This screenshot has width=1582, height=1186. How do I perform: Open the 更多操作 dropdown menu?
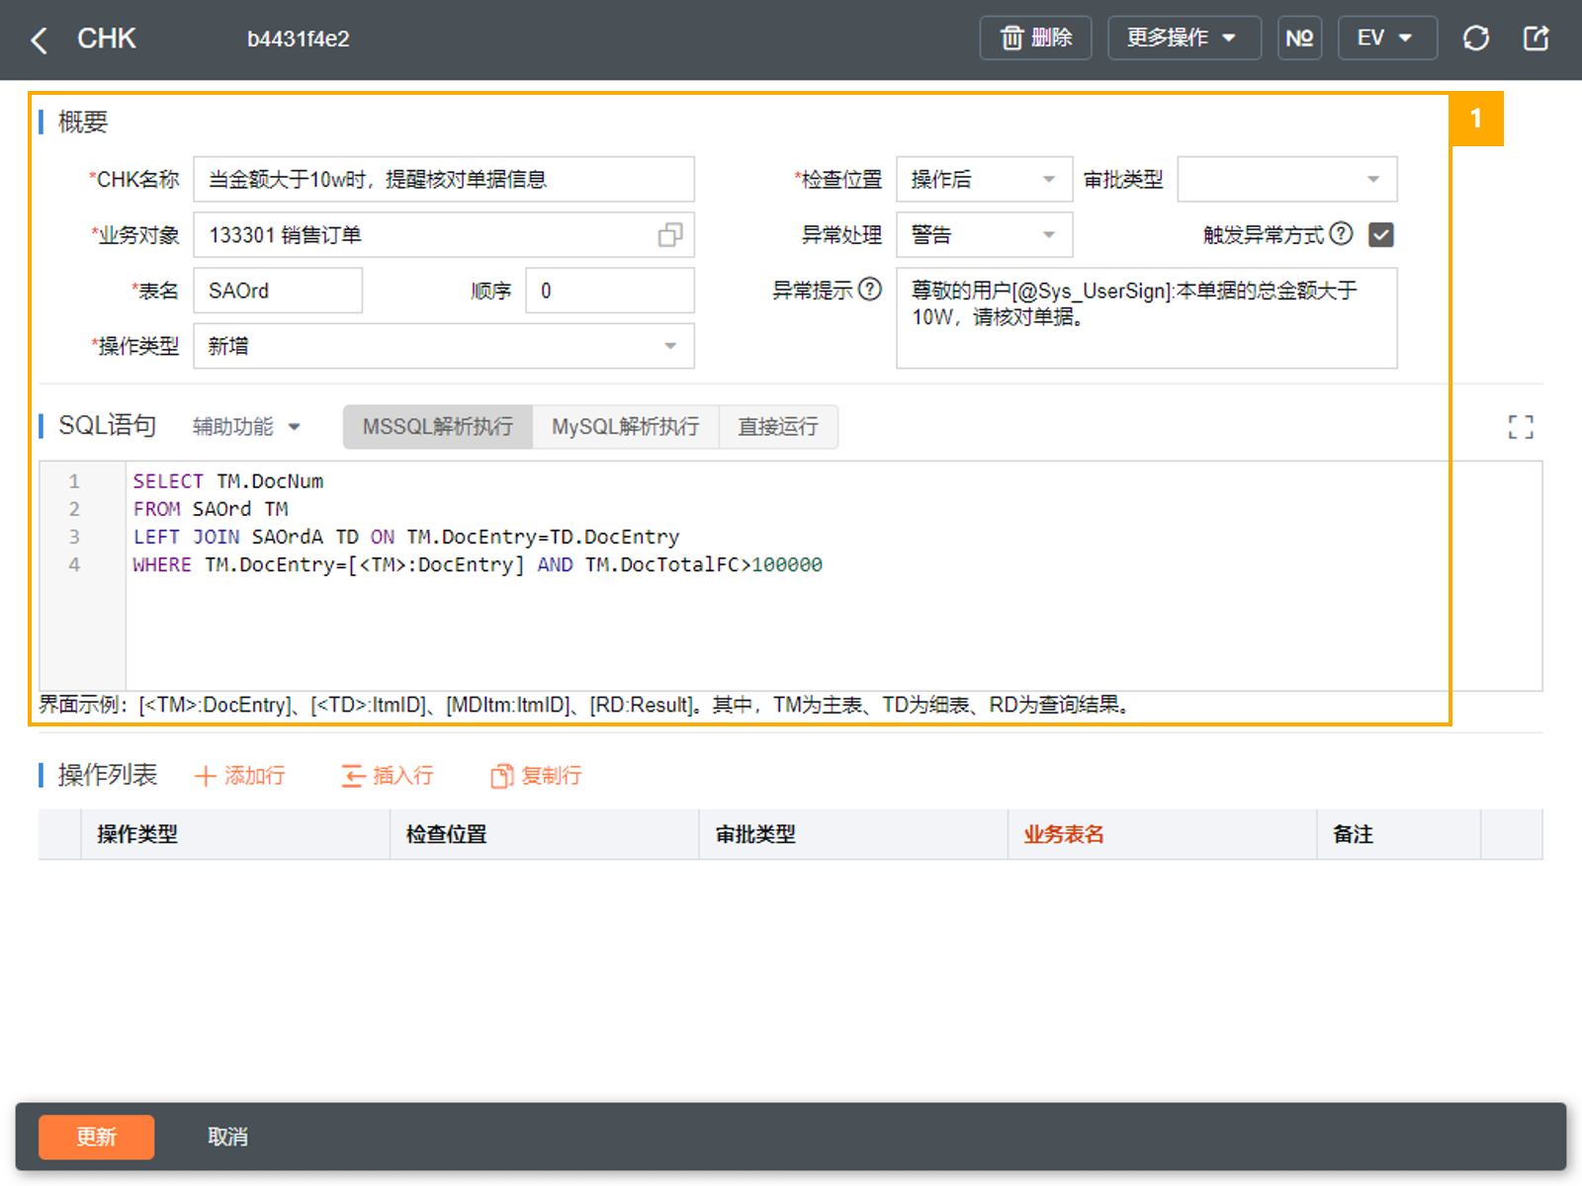[1184, 39]
